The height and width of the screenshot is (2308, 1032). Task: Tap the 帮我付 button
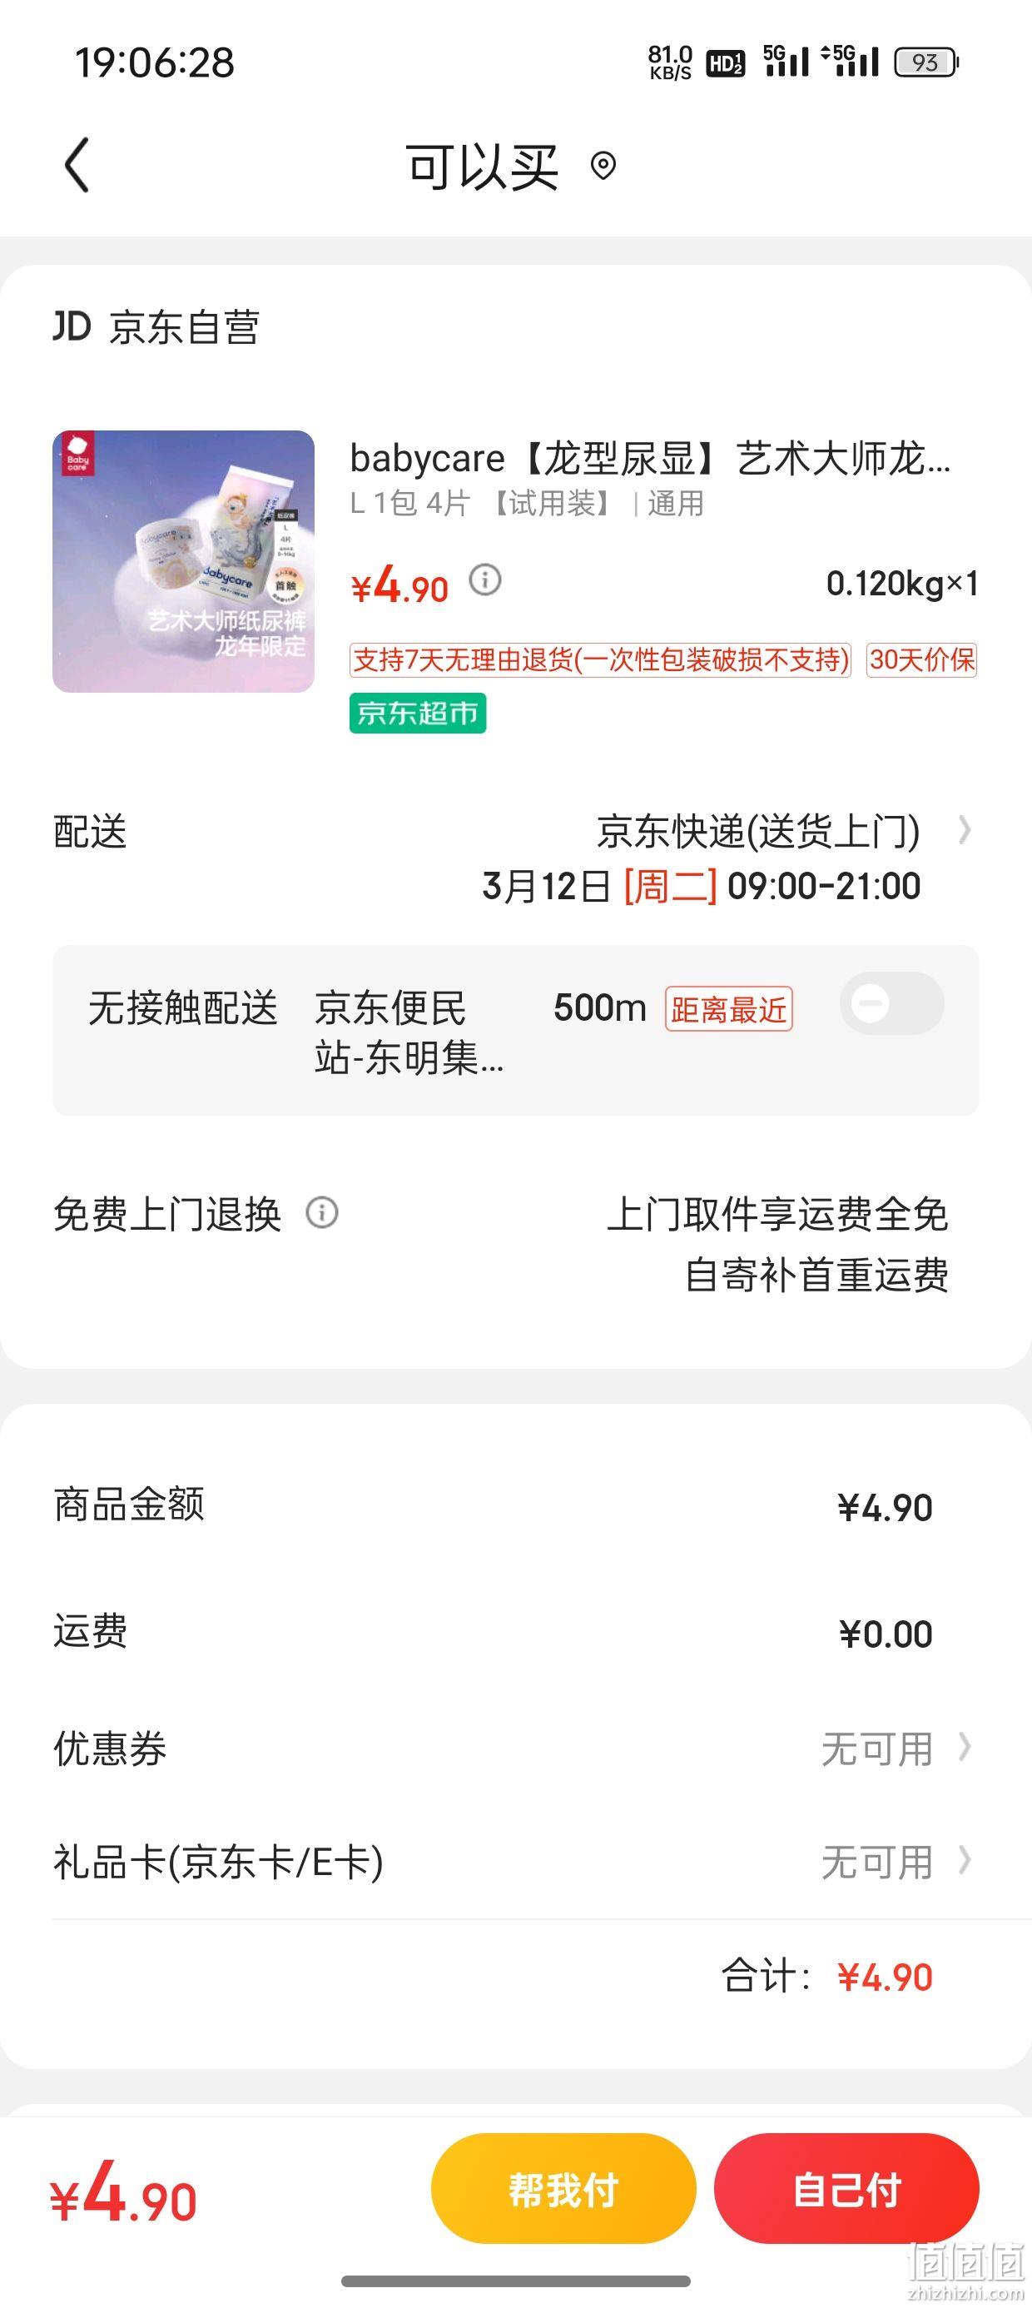(563, 2189)
